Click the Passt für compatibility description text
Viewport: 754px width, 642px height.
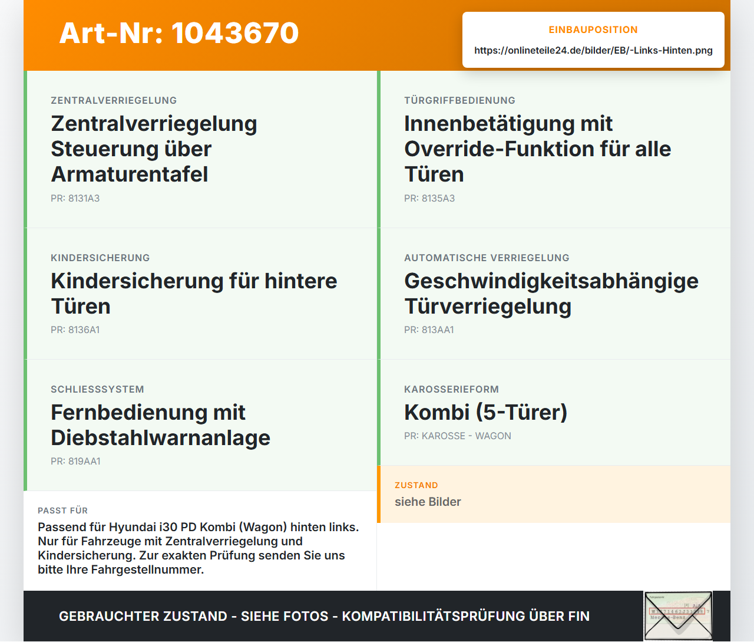pos(199,548)
